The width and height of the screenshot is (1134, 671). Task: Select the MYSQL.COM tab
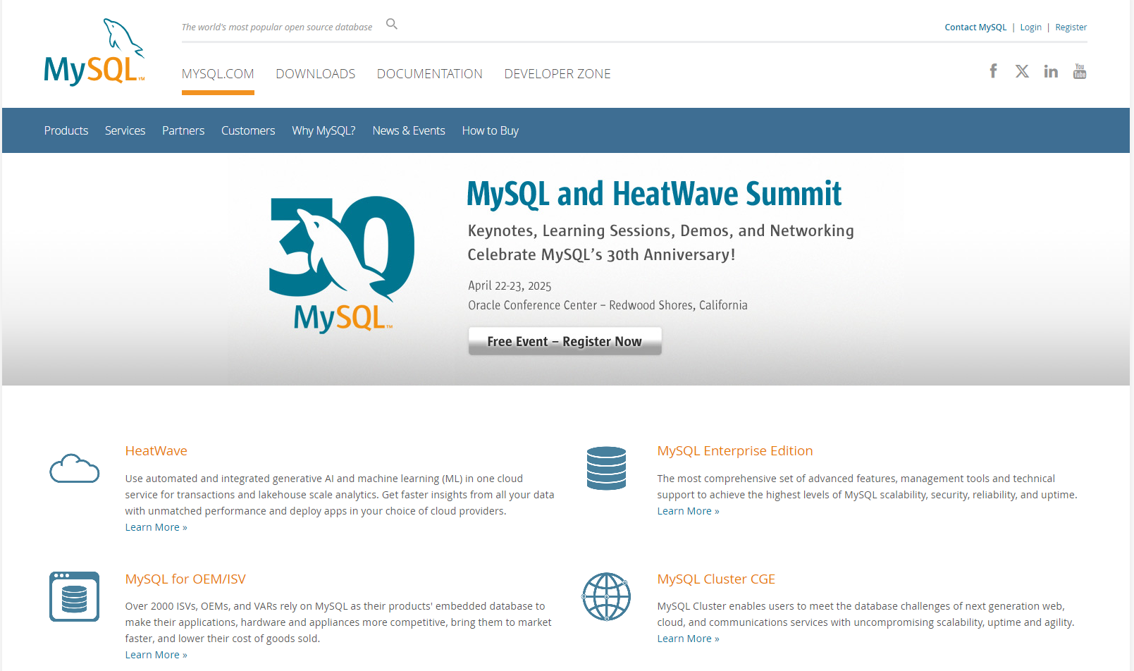click(218, 74)
